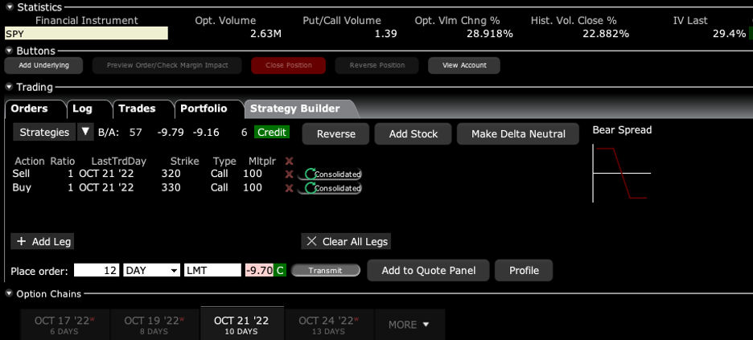Click Add Underlying button
The image size is (753, 340).
pyautogui.click(x=43, y=65)
